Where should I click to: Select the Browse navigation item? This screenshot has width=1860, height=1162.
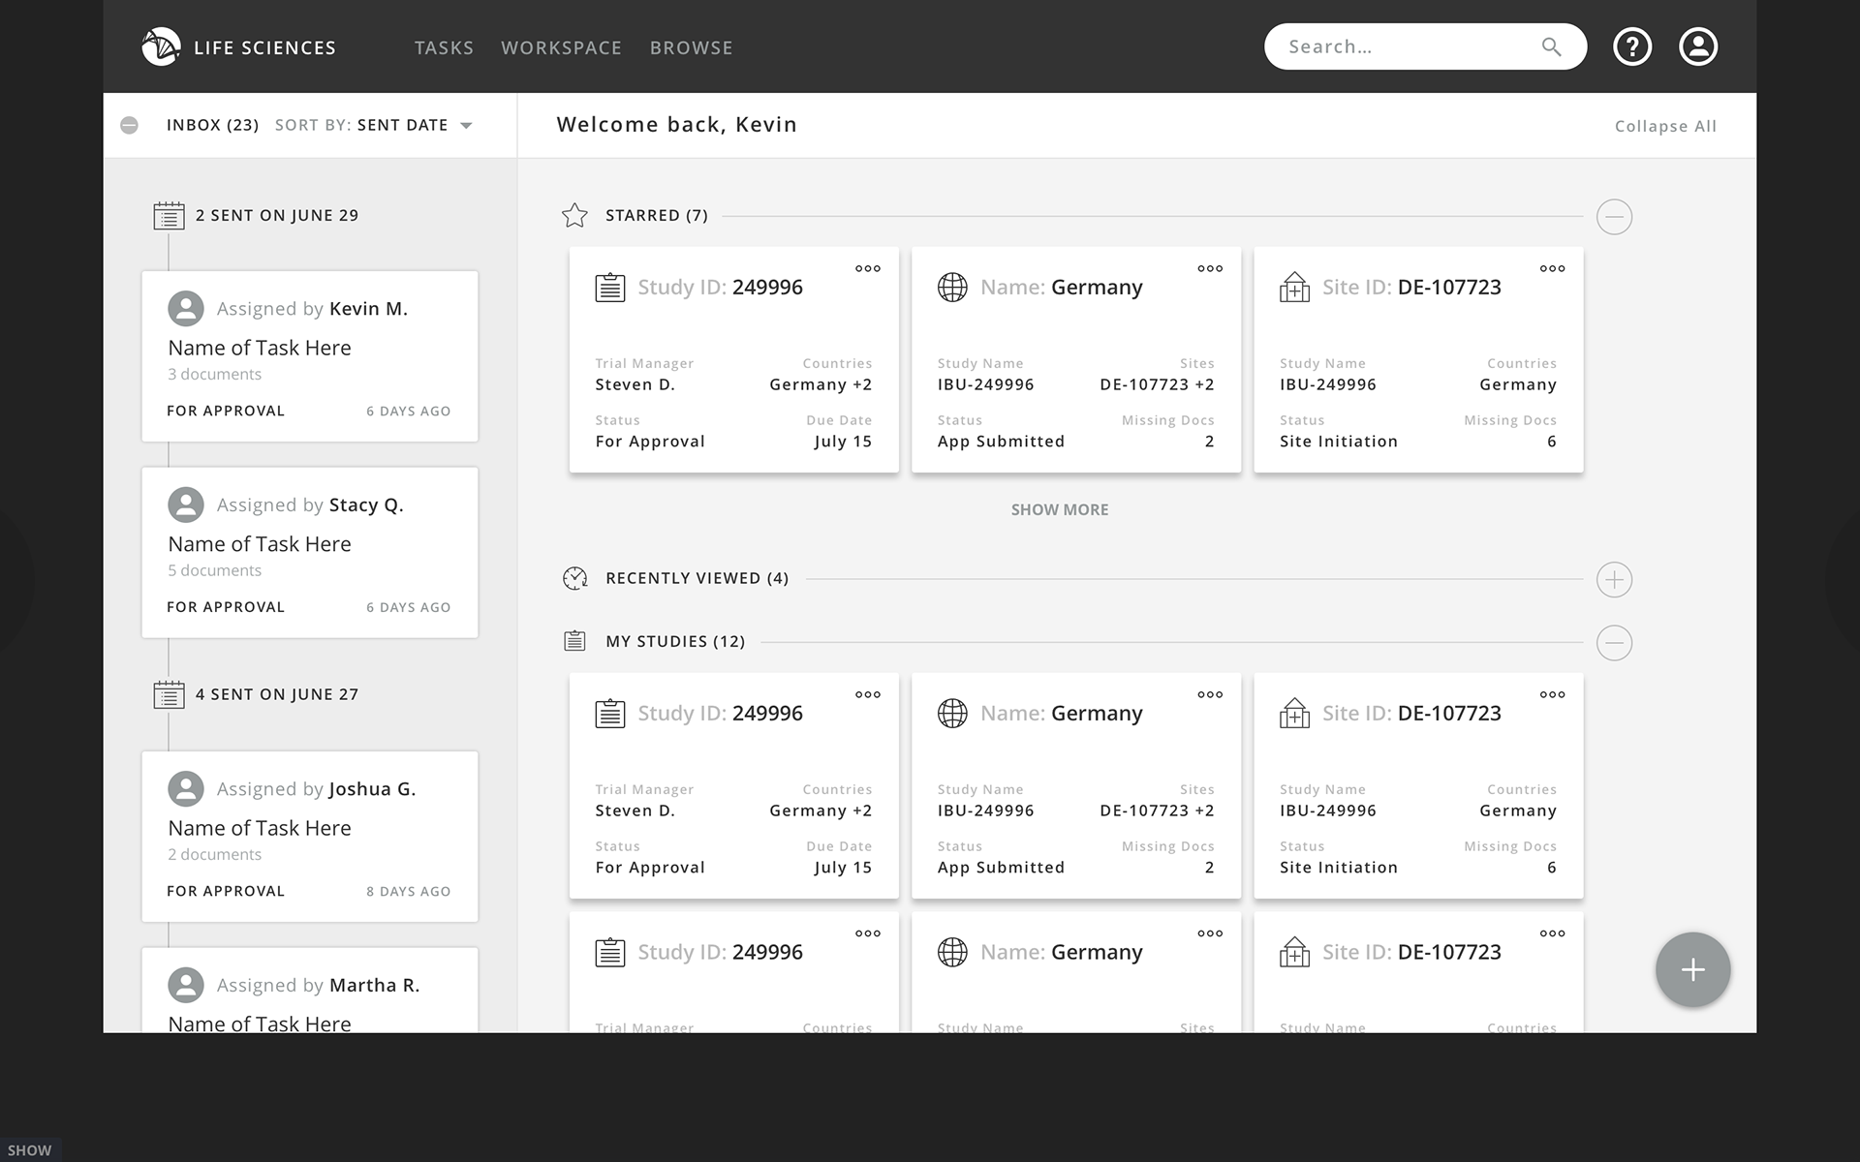tap(691, 47)
